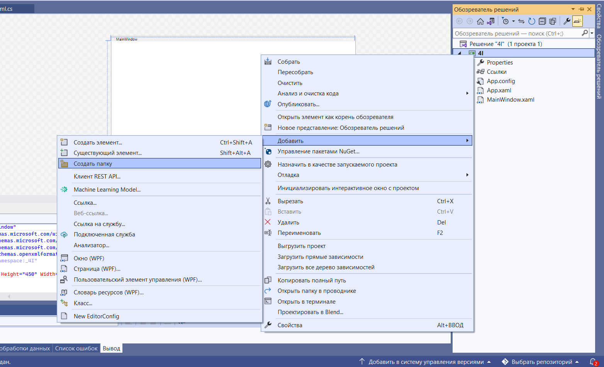Click Окно (WPF) window icon
The image size is (604, 367).
pos(64,258)
